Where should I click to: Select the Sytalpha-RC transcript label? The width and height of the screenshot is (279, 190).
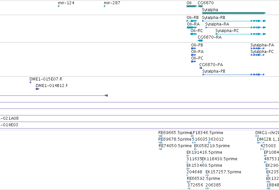pos(227,31)
